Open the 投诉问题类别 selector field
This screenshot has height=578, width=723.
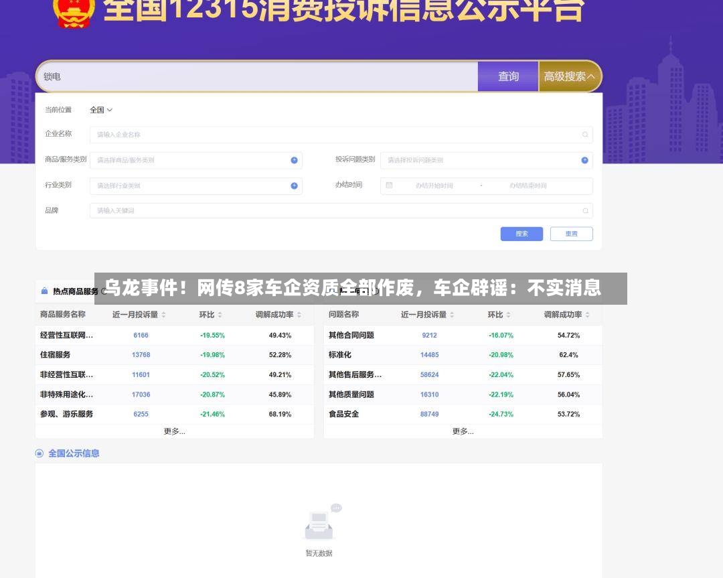tap(486, 160)
